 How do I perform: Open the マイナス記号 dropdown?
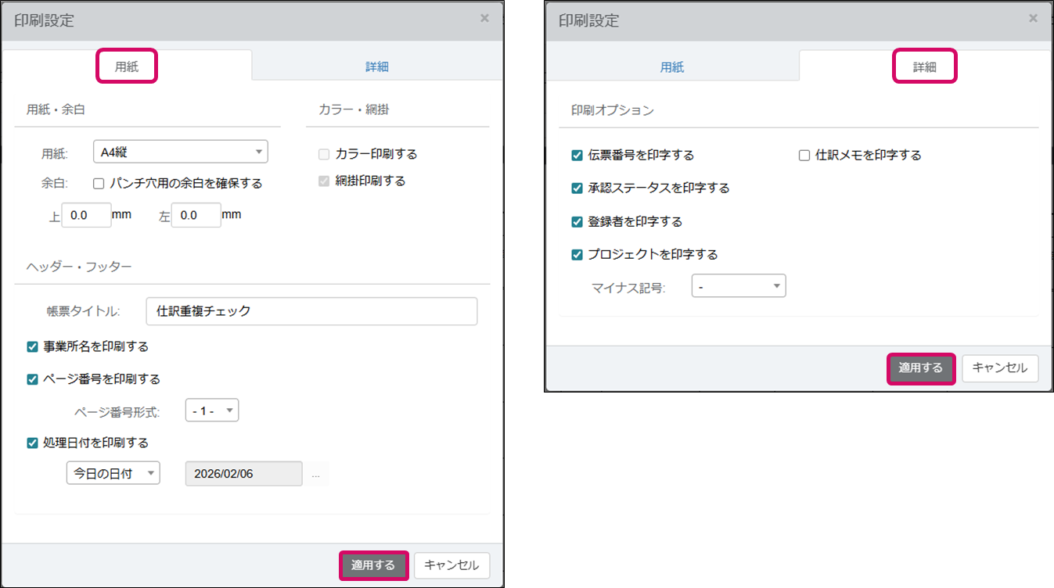click(738, 287)
